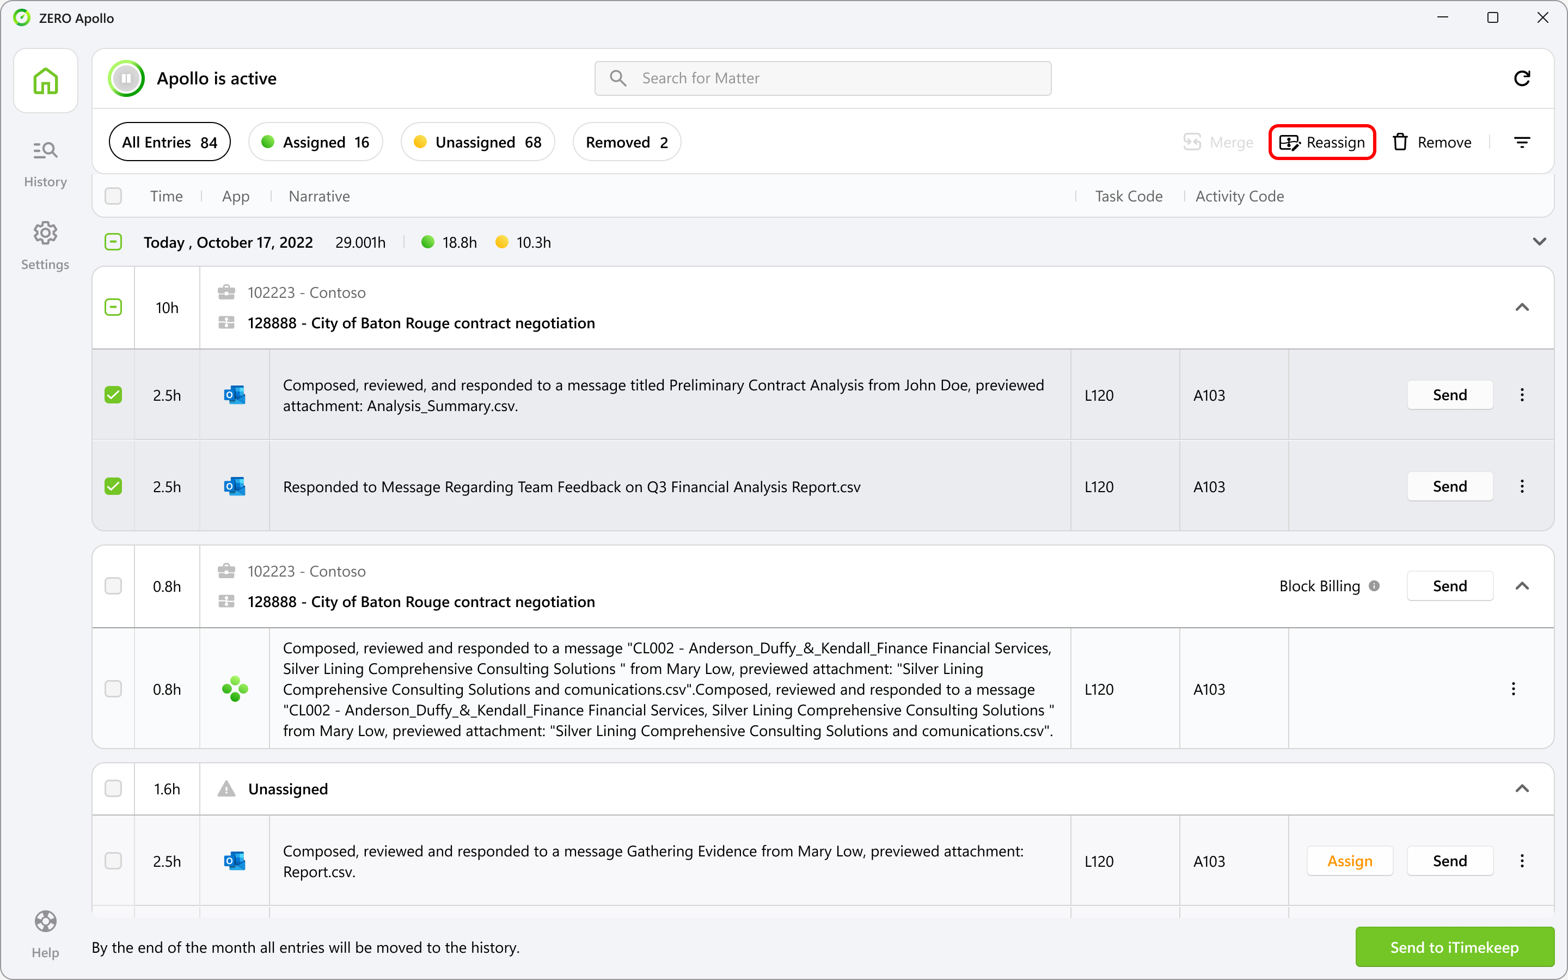
Task: Click briefcase icon in the 10h Contoso group
Action: tap(226, 292)
